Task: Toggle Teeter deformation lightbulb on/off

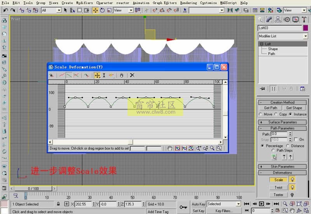Action: tap(292, 195)
